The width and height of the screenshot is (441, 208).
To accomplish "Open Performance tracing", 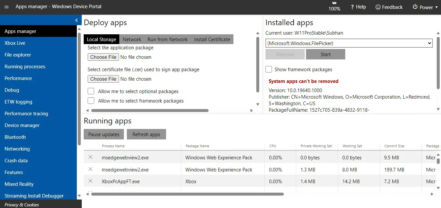I will (x=38, y=114).
